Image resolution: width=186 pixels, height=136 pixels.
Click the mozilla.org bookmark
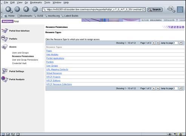(52, 16)
